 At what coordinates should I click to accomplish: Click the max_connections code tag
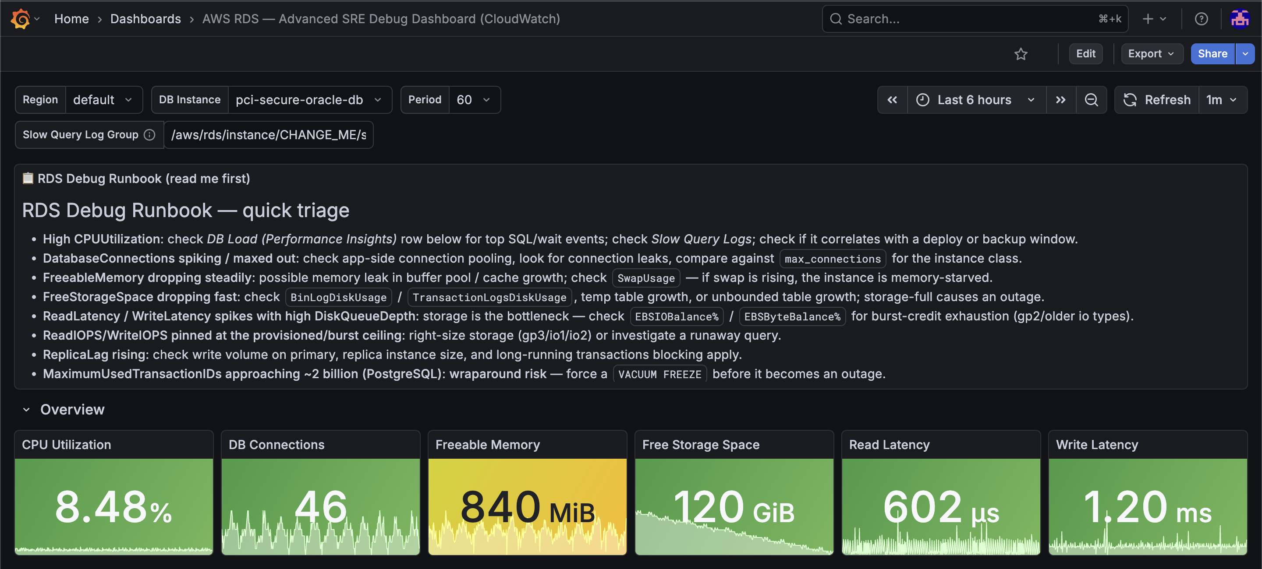click(x=833, y=259)
